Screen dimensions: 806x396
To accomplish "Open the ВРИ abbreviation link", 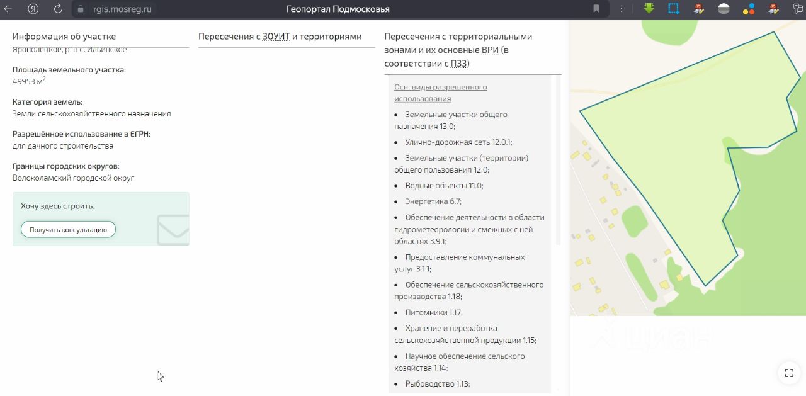I will click(490, 50).
